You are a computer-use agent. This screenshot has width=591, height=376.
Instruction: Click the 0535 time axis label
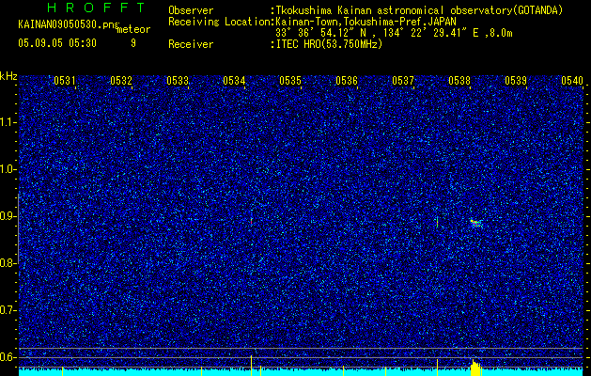point(290,81)
